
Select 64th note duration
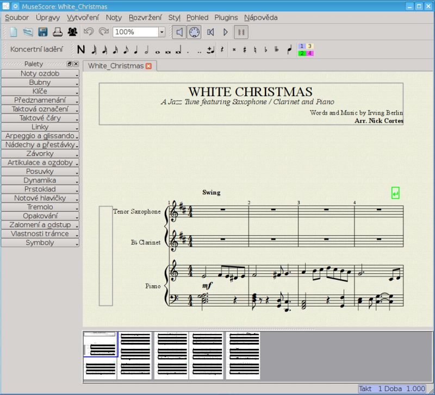(x=94, y=49)
